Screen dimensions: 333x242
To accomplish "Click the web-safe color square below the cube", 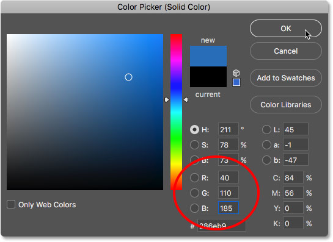I will pyautogui.click(x=236, y=82).
